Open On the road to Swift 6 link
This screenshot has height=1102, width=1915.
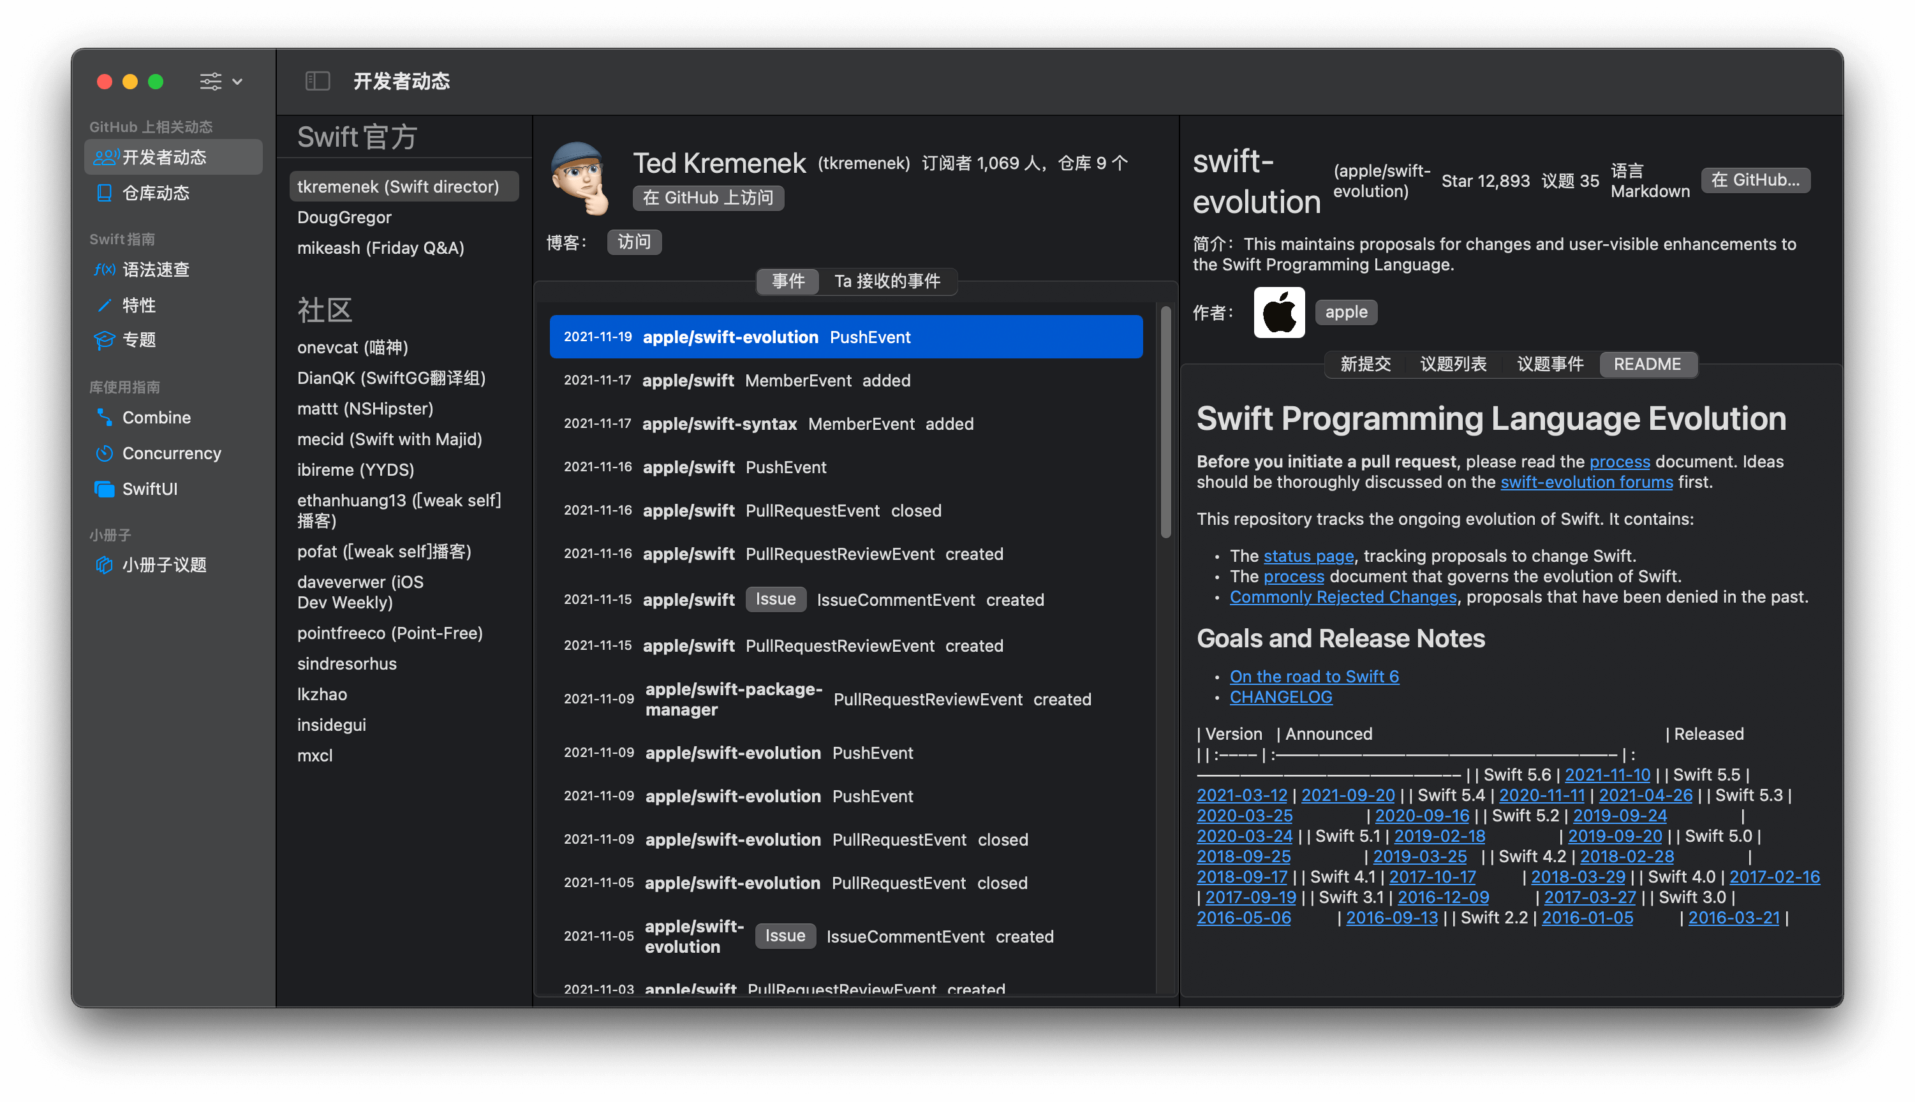pyautogui.click(x=1314, y=677)
